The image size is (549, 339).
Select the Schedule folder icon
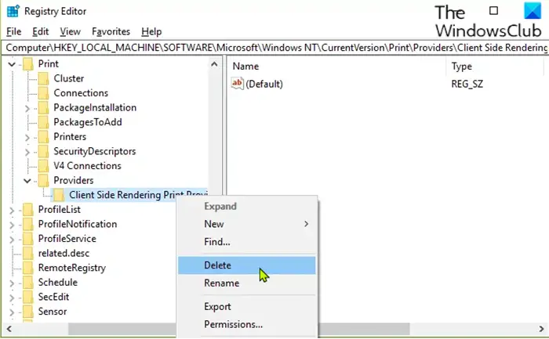[x=28, y=283]
